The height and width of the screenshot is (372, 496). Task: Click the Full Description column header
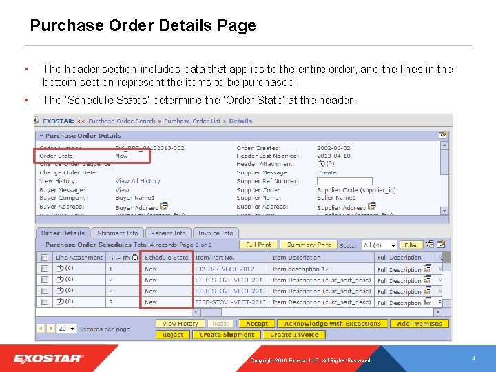(405, 258)
